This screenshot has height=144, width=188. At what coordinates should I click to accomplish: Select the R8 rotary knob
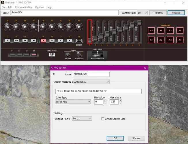pyautogui.click(x=69, y=26)
